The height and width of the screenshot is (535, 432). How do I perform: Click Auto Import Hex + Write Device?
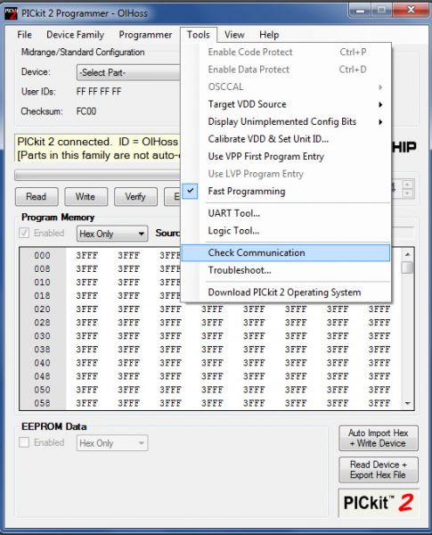(379, 438)
